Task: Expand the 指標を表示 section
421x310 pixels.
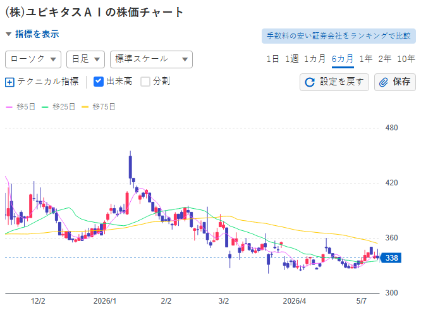Action: (x=32, y=34)
